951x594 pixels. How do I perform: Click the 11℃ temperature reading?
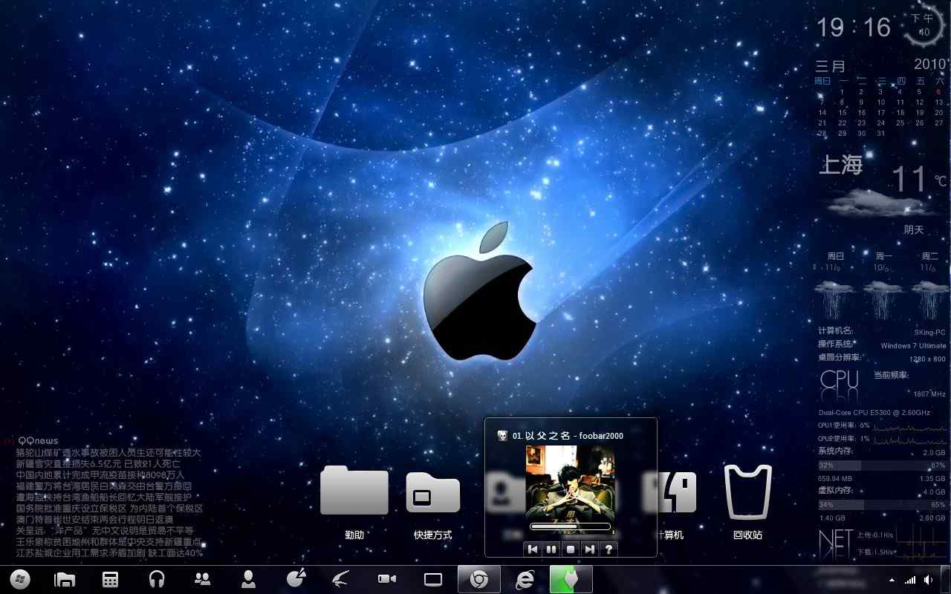tap(918, 179)
